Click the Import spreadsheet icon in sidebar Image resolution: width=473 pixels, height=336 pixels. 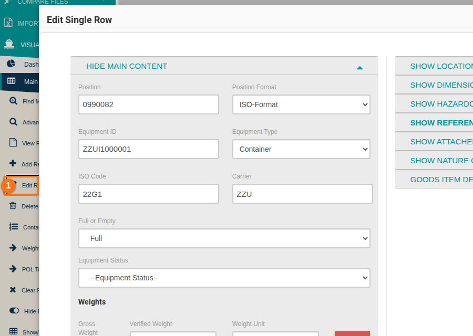8,23
